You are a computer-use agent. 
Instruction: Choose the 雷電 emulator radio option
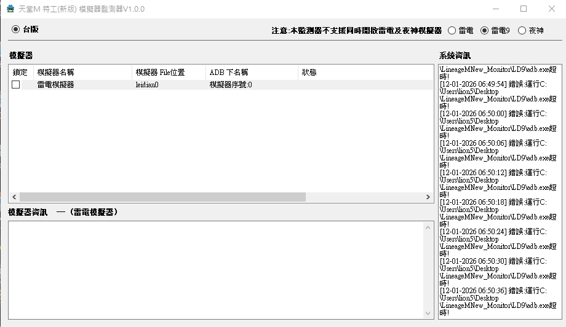tap(452, 30)
